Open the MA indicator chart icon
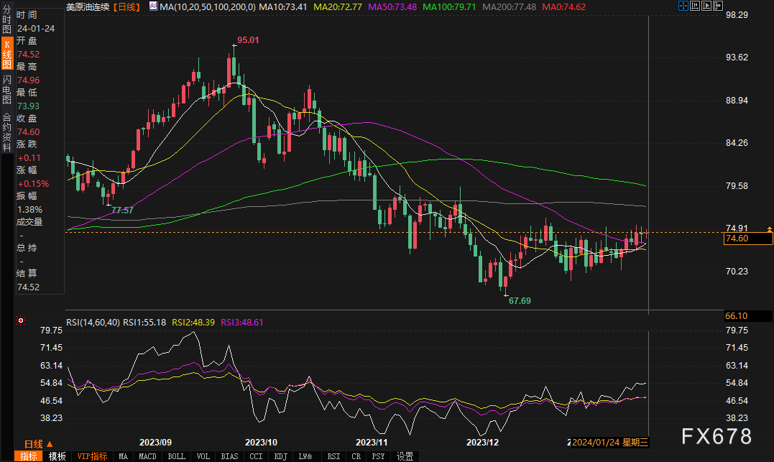This screenshot has height=462, width=774. 154,6
